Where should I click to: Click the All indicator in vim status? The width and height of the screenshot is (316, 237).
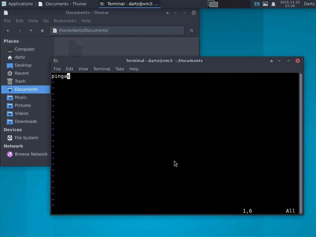290,211
